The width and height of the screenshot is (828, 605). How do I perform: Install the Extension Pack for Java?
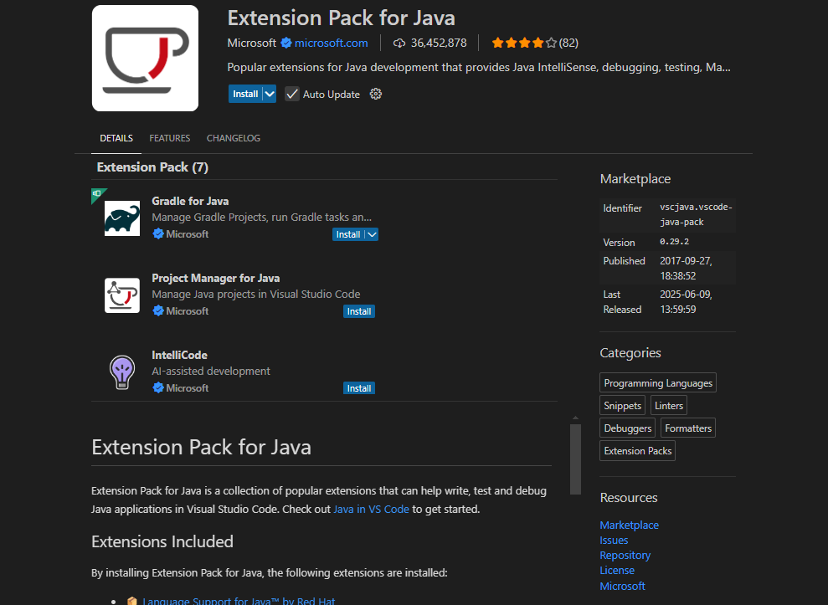245,94
